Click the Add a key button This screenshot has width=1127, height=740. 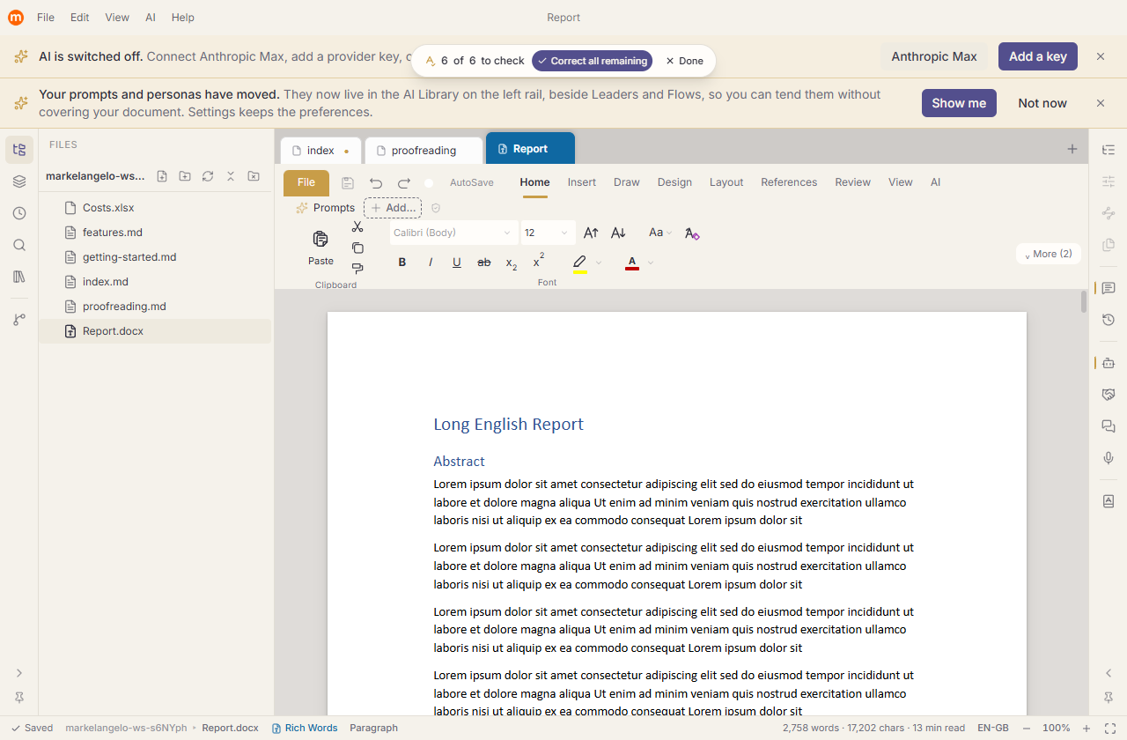pos(1038,56)
